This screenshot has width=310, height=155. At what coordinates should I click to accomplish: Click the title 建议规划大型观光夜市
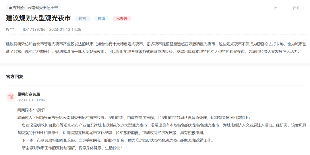point(38,18)
